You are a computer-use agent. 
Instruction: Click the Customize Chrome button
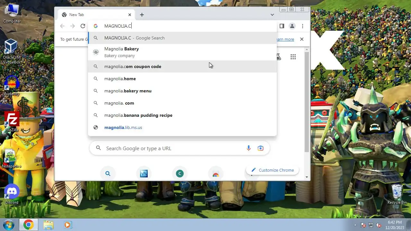click(x=272, y=170)
